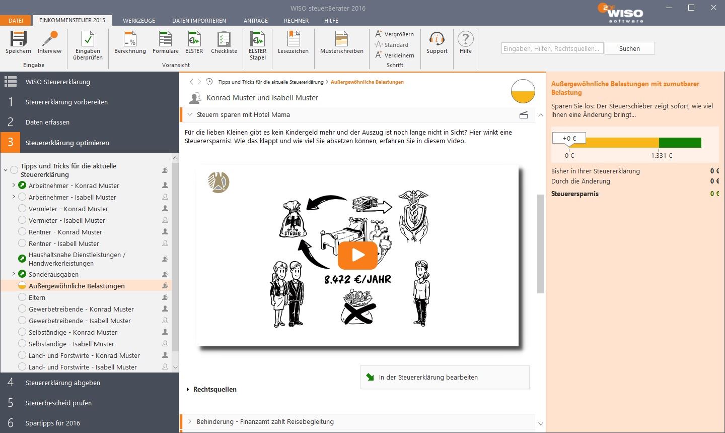725x433 pixels.
Task: Open section 5 Steuerbescheid prüfen
Action: point(90,403)
